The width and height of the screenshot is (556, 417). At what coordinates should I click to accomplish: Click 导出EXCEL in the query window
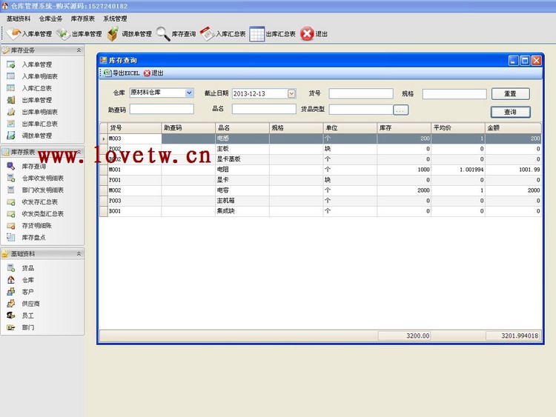(x=122, y=73)
